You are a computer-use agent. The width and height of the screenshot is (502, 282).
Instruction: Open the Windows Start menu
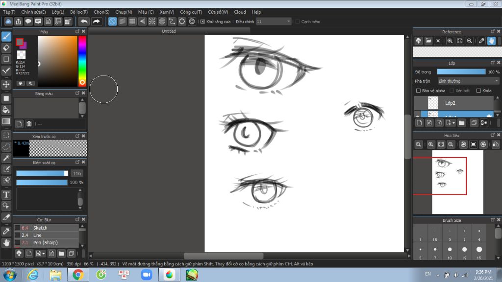10,275
